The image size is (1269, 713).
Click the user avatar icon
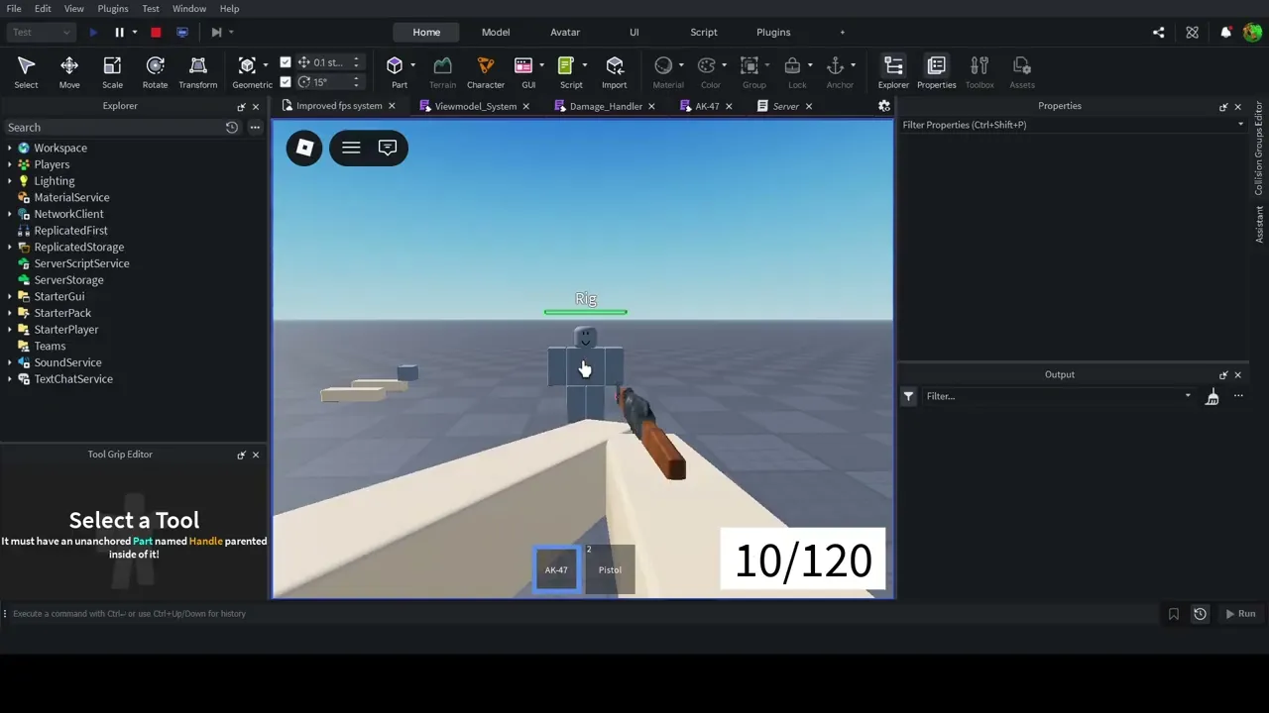pyautogui.click(x=1252, y=32)
